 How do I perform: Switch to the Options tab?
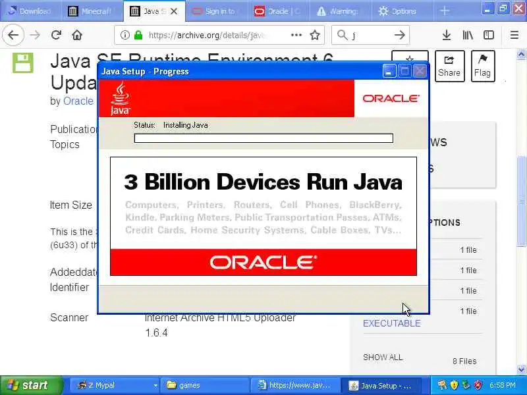(402, 11)
